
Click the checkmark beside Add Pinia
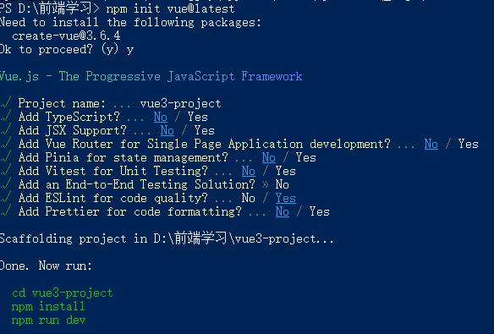tap(6, 156)
